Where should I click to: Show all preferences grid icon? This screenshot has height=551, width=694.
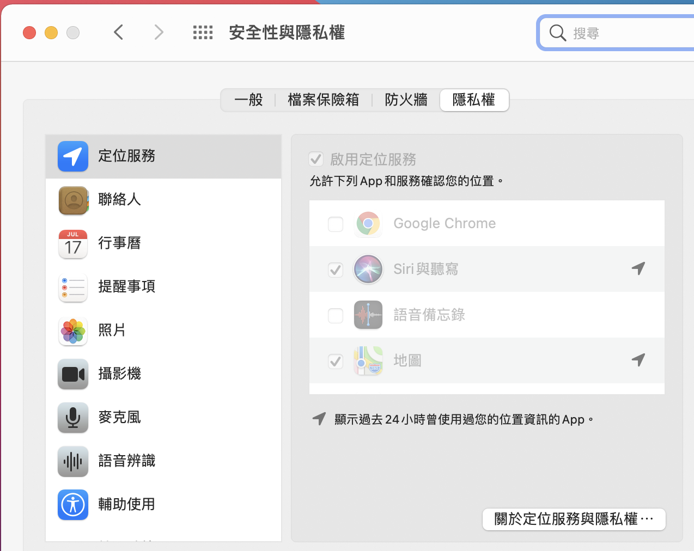[203, 33]
